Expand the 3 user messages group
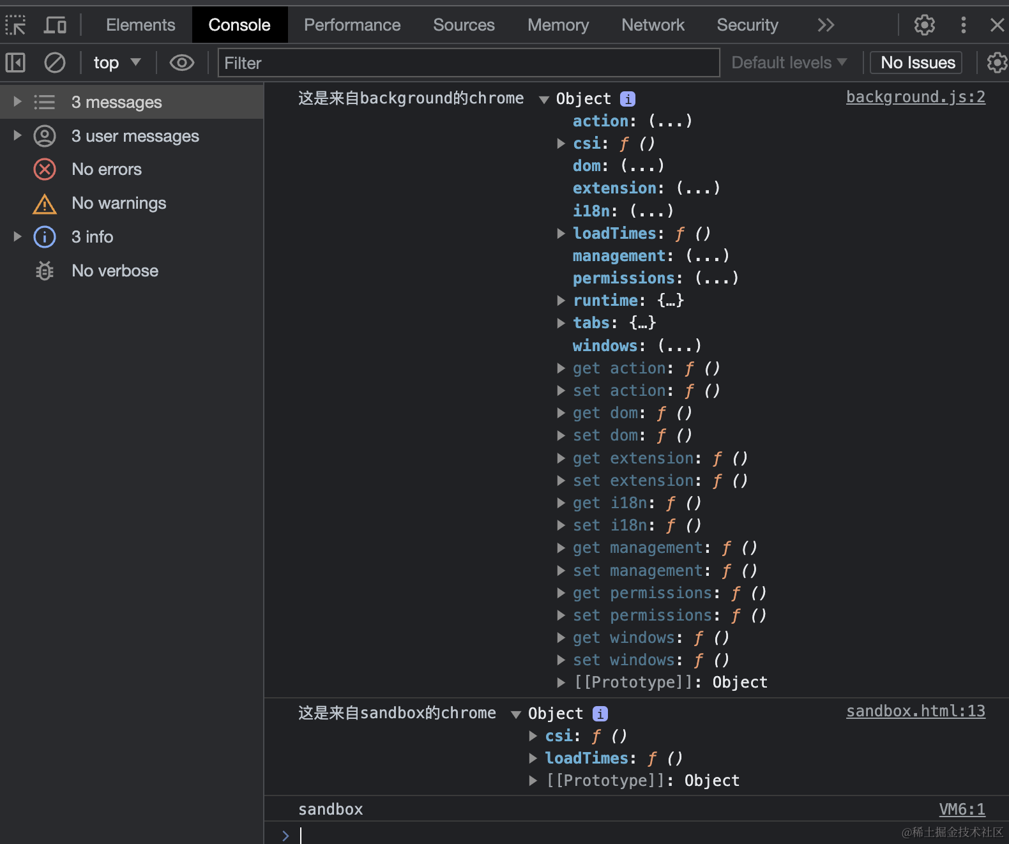Viewport: 1009px width, 844px height. [x=18, y=135]
